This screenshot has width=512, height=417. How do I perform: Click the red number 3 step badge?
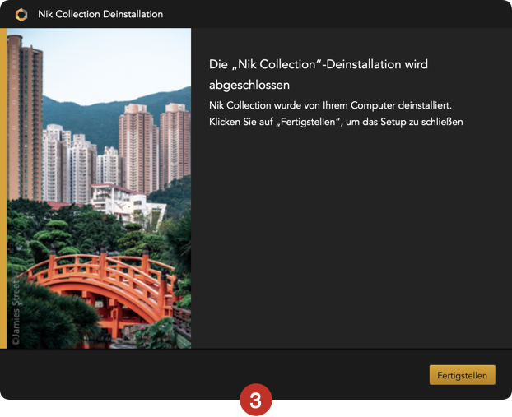tap(256, 400)
